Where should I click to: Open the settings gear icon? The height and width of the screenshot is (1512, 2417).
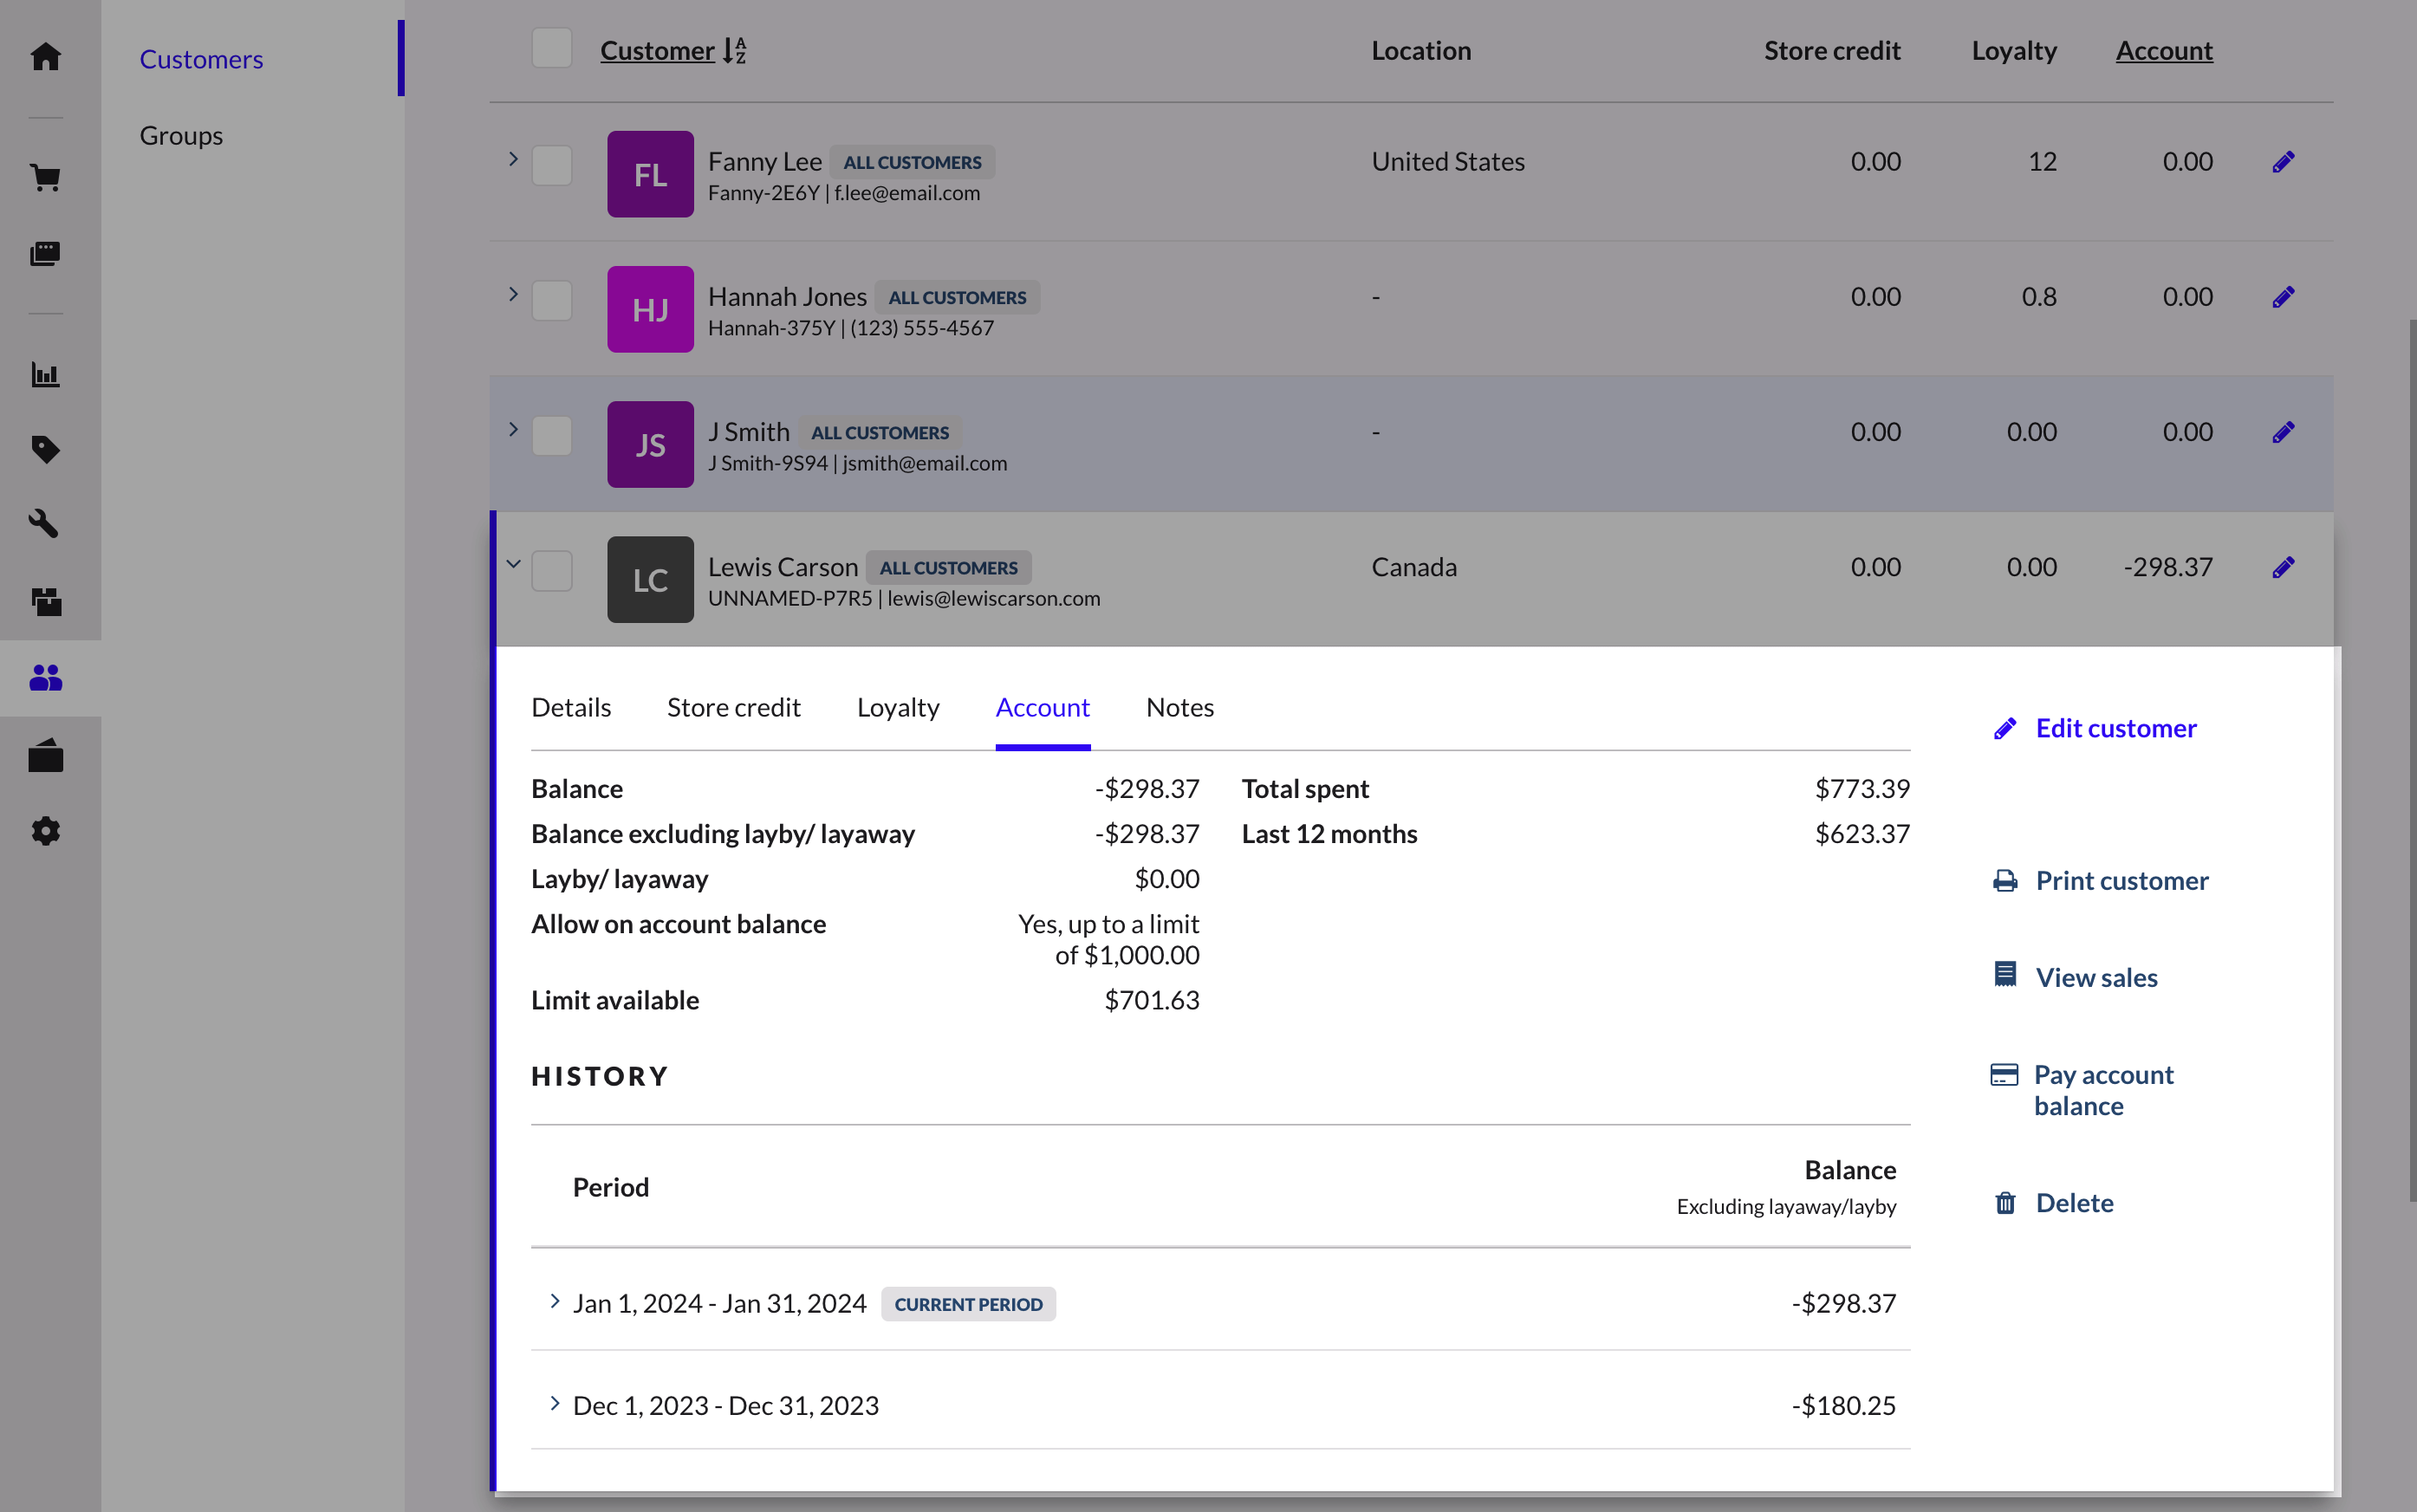click(46, 831)
